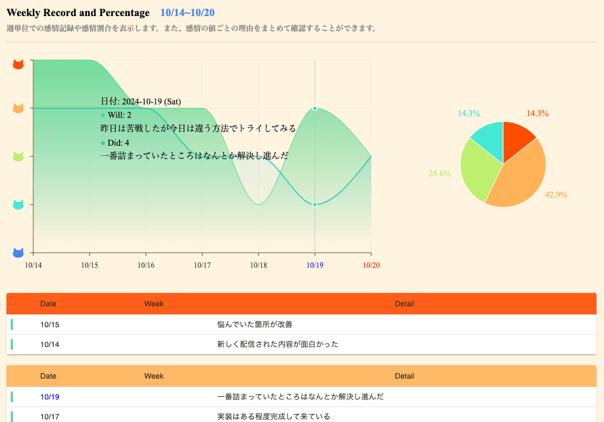Click the Date header in the light orange table
604x422 pixels.
(48, 376)
